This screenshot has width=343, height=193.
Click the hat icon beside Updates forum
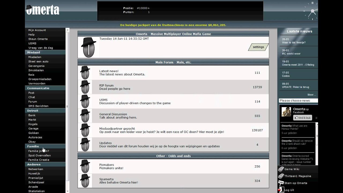pos(85,144)
